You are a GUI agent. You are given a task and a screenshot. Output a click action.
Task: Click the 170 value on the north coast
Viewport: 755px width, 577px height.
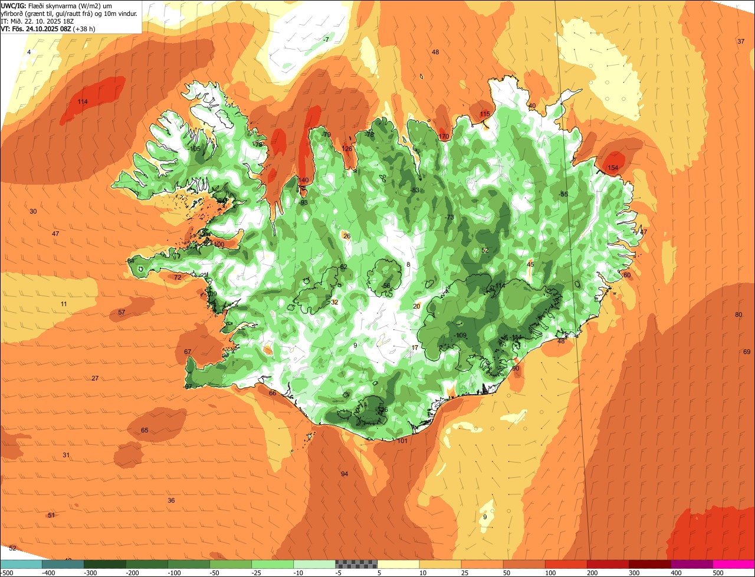click(x=444, y=137)
